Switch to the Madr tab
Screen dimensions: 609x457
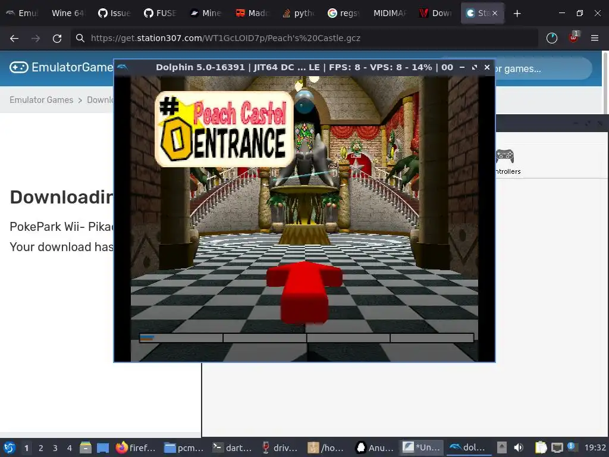tap(252, 13)
